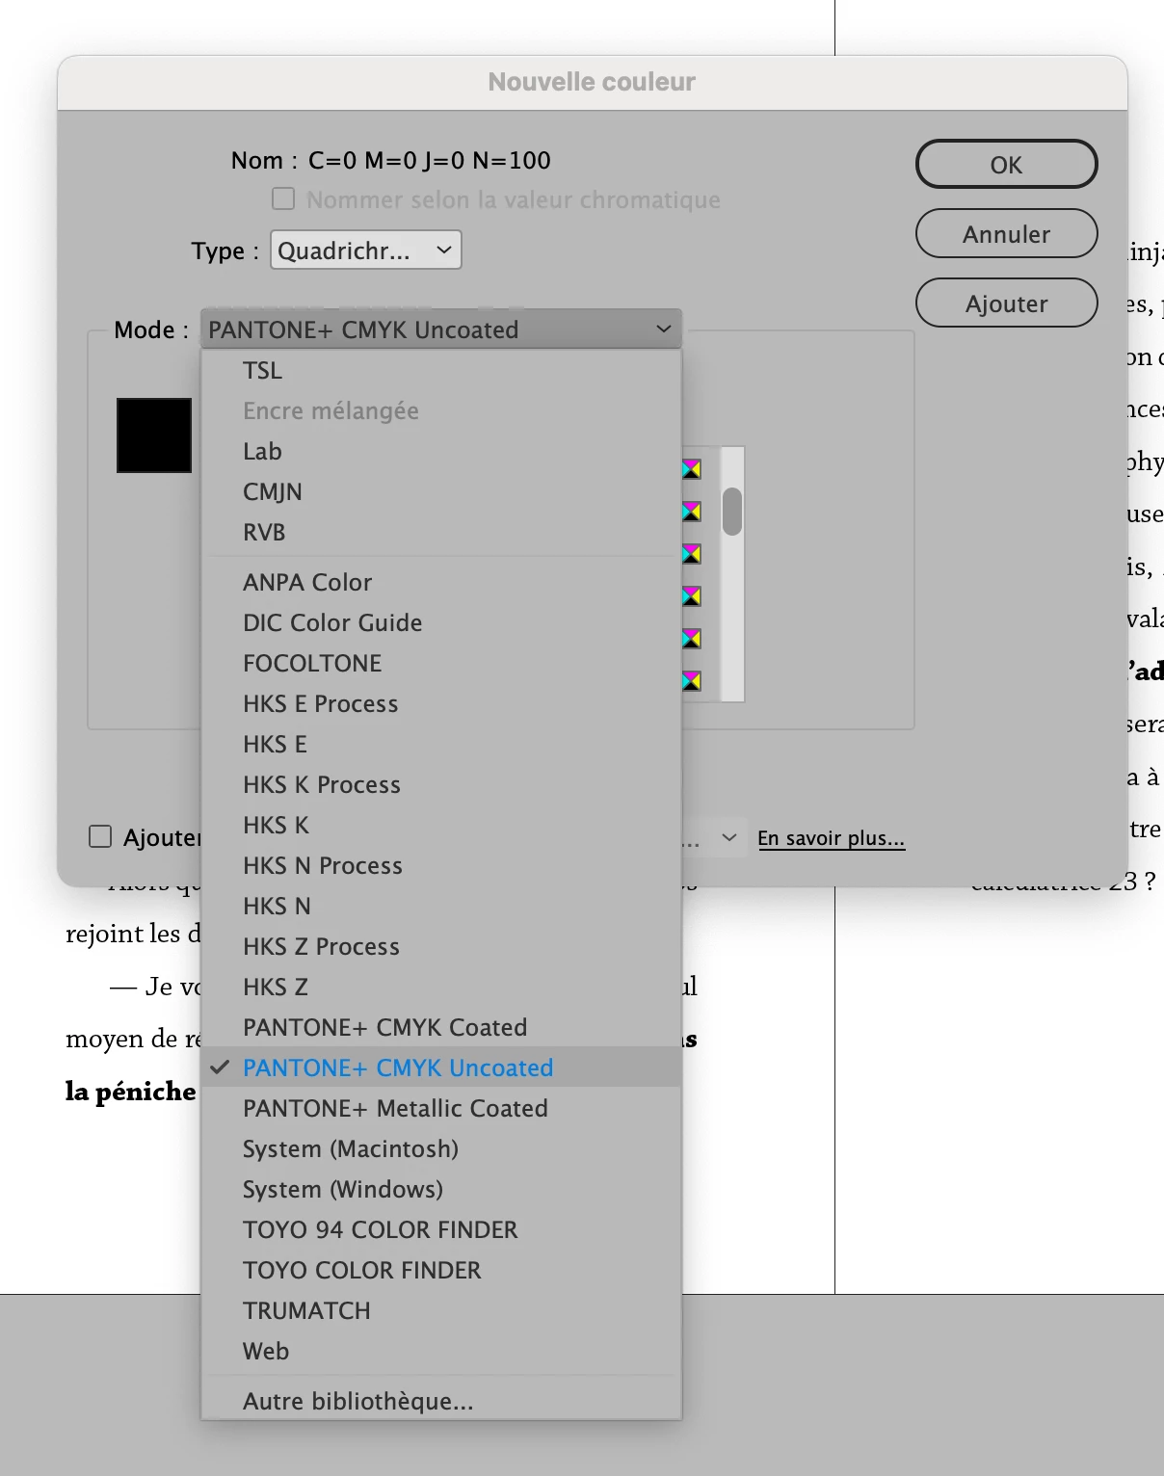This screenshot has height=1476, width=1164.
Task: Toggle Nommer selon la valeur chromatique checkbox
Action: coord(283,198)
